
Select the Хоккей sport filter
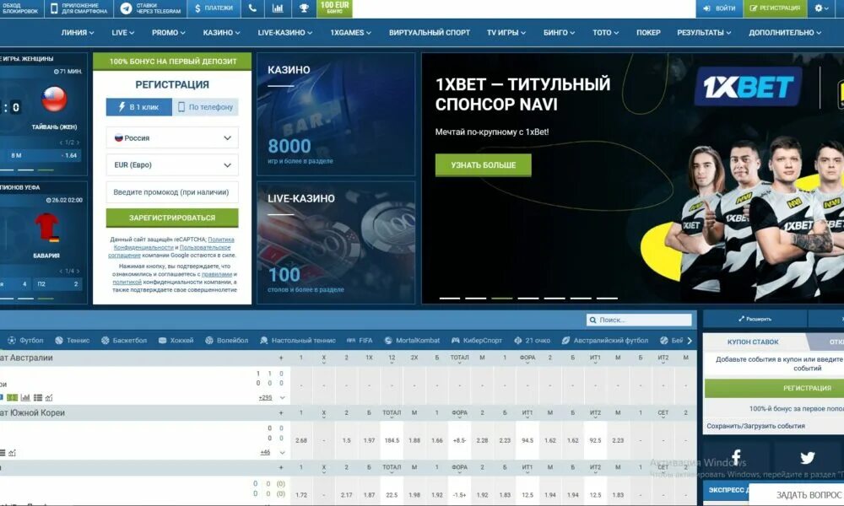tap(176, 341)
